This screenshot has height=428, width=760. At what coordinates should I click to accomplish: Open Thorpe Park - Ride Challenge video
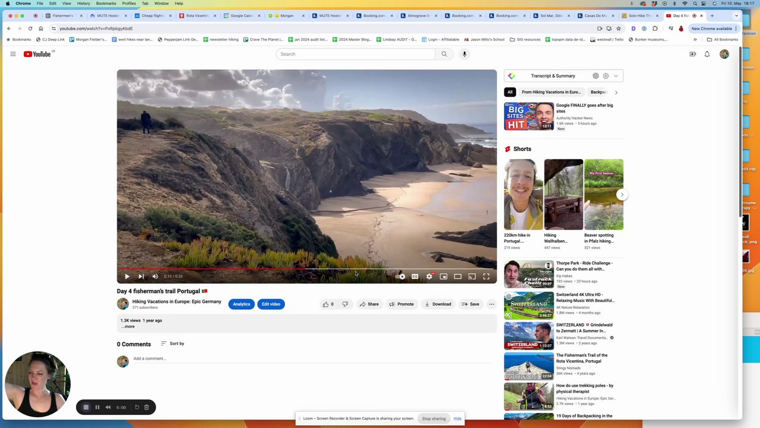pyautogui.click(x=563, y=275)
